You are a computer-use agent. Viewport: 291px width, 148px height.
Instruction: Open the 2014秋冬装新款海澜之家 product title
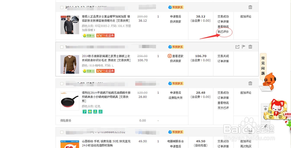(106, 58)
